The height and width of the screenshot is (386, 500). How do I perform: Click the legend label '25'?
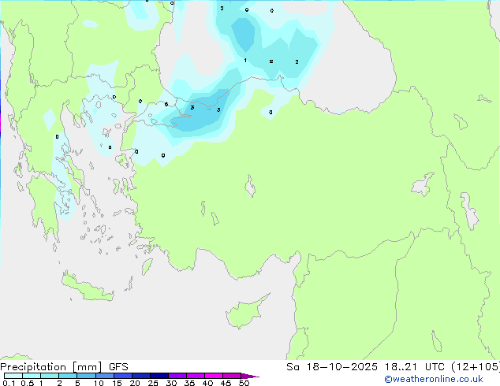pos(153,383)
